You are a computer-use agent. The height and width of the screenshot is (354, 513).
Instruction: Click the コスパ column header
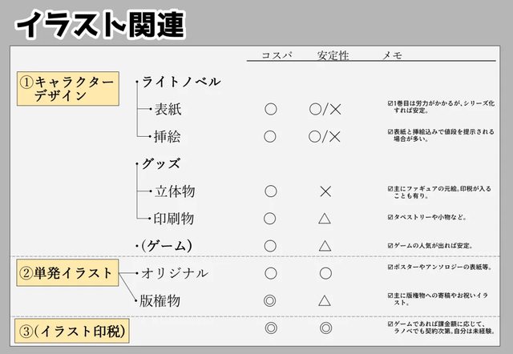pyautogui.click(x=277, y=55)
